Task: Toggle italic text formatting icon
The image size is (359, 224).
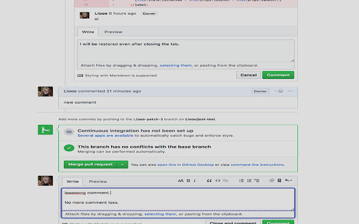Action: click(195, 180)
